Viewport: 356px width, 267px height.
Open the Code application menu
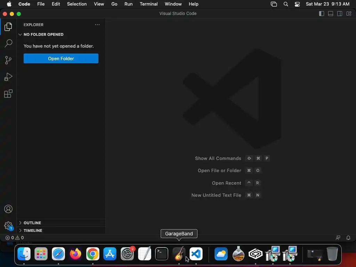point(24,4)
